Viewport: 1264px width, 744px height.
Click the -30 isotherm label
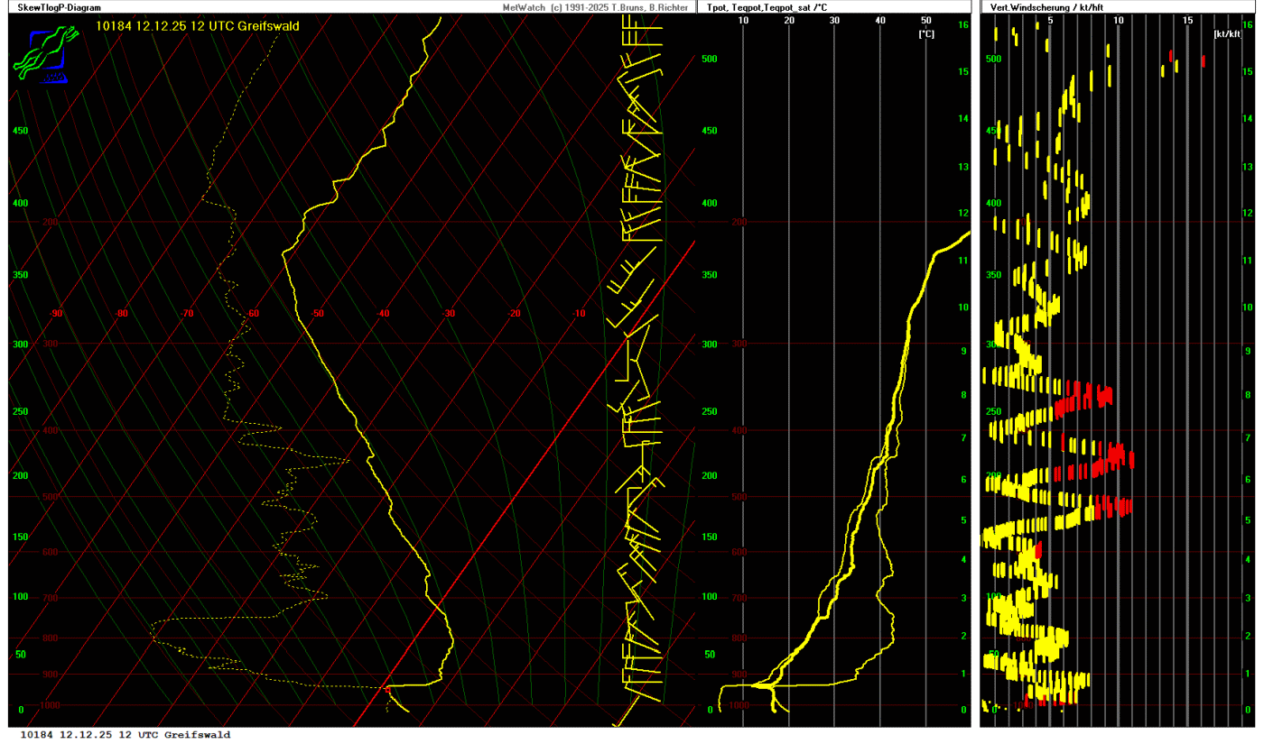tap(448, 314)
